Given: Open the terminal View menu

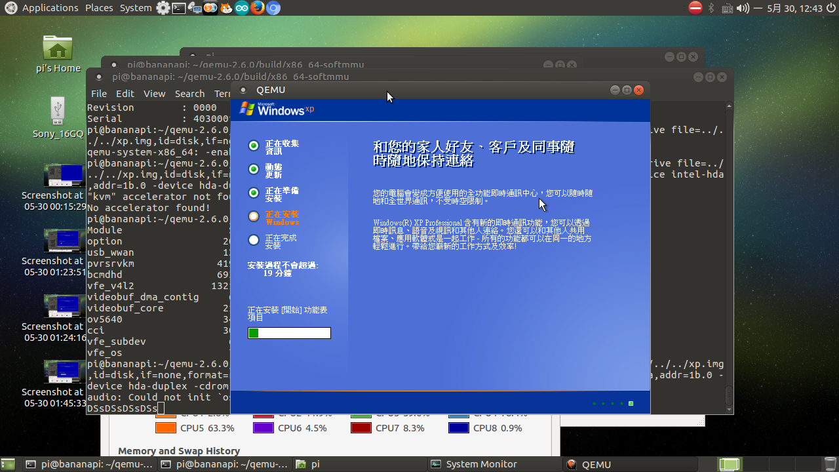Looking at the screenshot, I should [x=155, y=94].
